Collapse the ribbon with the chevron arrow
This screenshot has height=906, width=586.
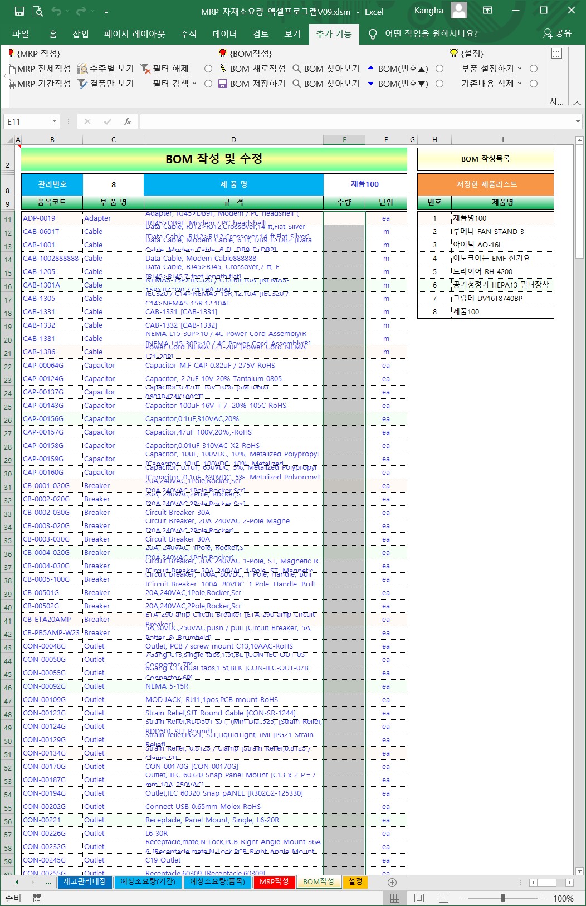577,103
